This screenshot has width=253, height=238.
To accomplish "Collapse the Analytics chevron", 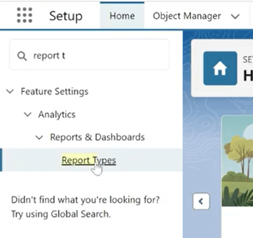I will pyautogui.click(x=28, y=114).
